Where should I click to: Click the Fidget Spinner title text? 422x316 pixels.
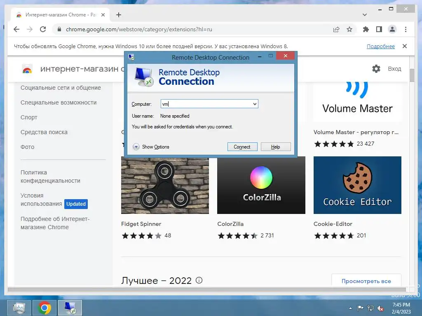[x=141, y=224]
